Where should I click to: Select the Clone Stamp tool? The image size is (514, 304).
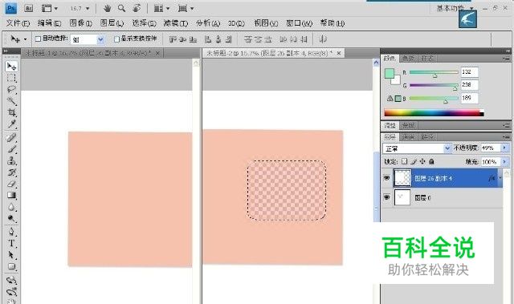tap(11, 160)
